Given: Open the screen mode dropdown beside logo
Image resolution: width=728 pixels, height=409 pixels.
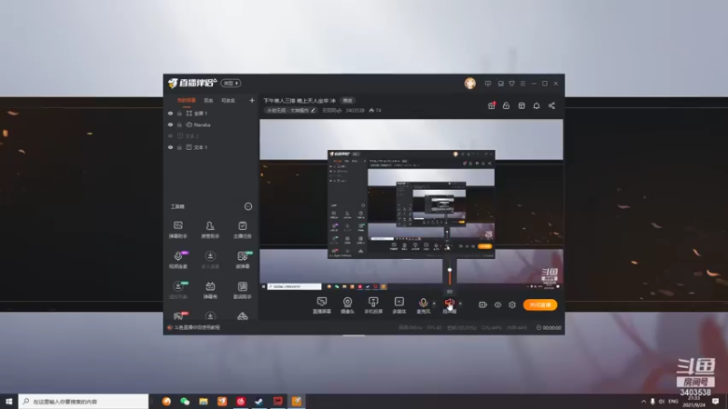Looking at the screenshot, I should [x=231, y=83].
